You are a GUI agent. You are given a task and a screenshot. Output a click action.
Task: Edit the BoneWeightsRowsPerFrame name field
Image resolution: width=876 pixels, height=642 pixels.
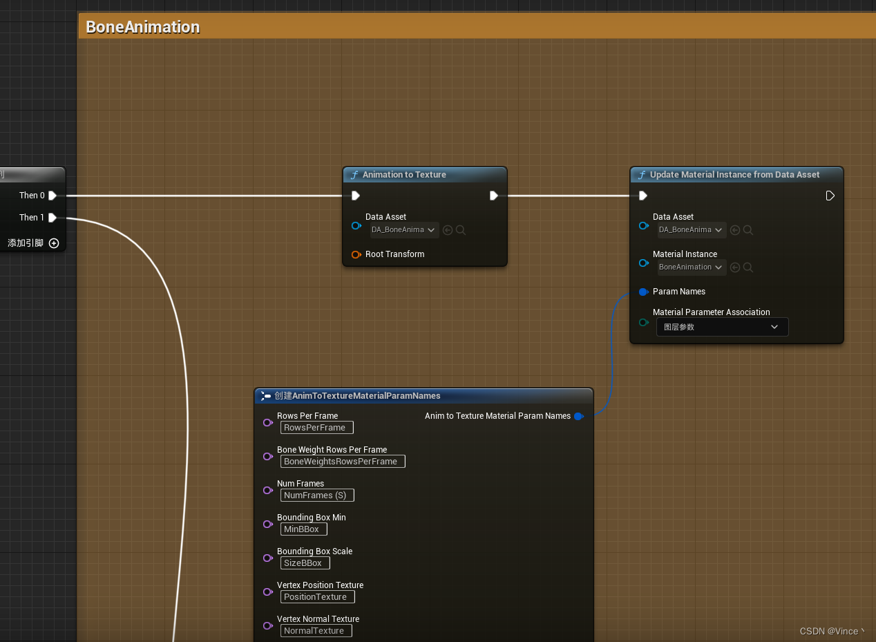click(343, 462)
